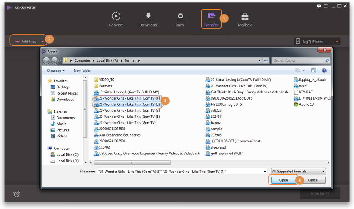Go back in the Open dialog

point(46,60)
